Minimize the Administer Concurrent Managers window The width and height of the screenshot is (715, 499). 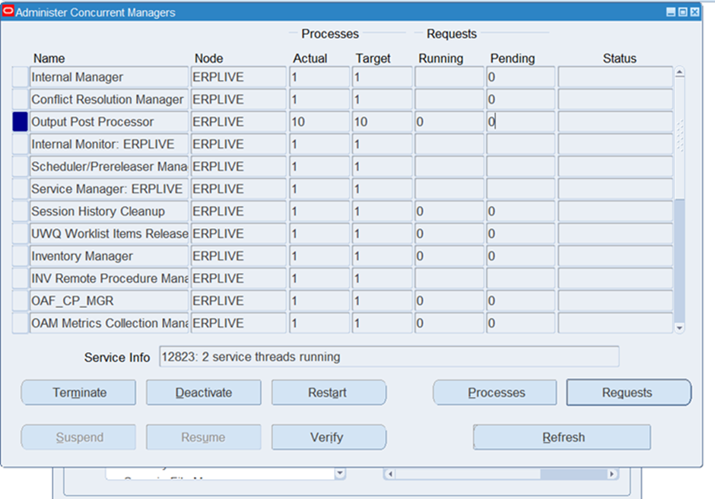pos(670,13)
